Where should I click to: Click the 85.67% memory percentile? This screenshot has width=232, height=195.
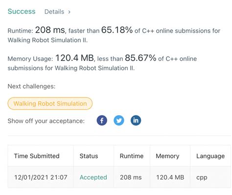click(140, 58)
